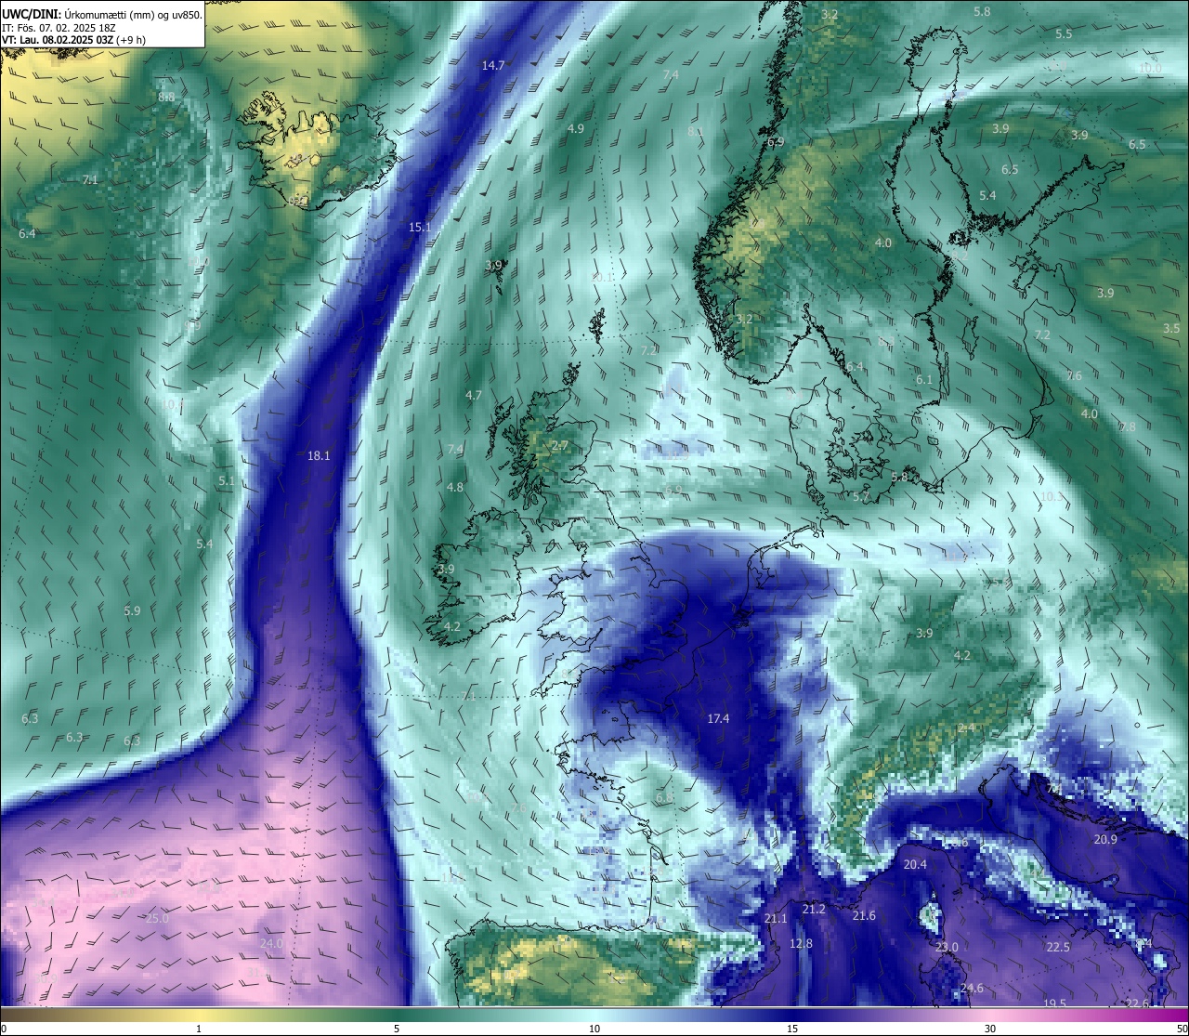Screen dimensions: 1189x1036
Task: Click the 3.5 value on the map
Action: click(x=1171, y=328)
